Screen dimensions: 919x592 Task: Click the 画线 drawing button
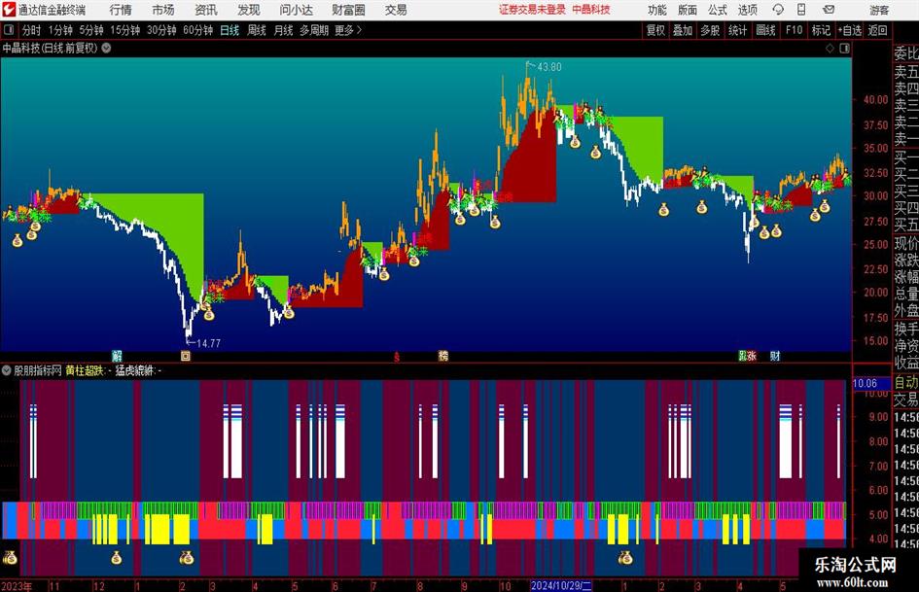(x=765, y=30)
